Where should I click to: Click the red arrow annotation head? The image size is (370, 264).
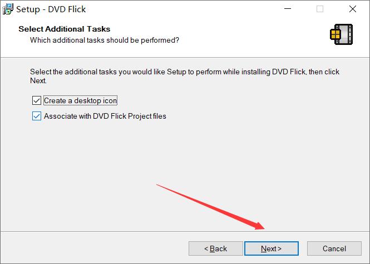point(260,226)
